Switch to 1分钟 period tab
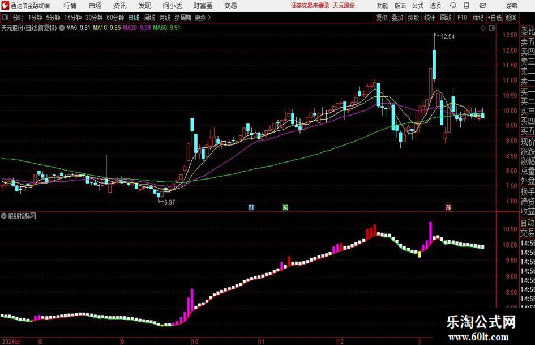Screen dimensions: 535x345 [35, 18]
